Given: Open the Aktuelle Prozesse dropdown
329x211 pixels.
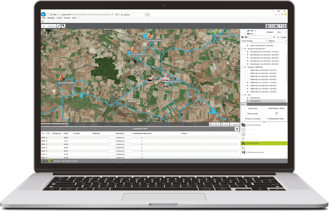Looking at the screenshot, I should pos(254,41).
